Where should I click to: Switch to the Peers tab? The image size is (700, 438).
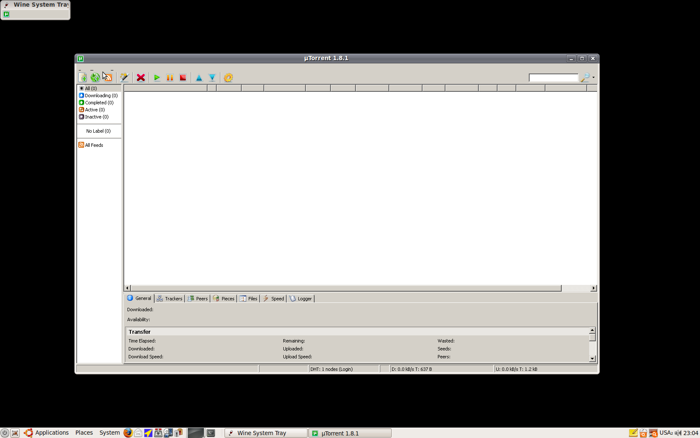pos(197,299)
